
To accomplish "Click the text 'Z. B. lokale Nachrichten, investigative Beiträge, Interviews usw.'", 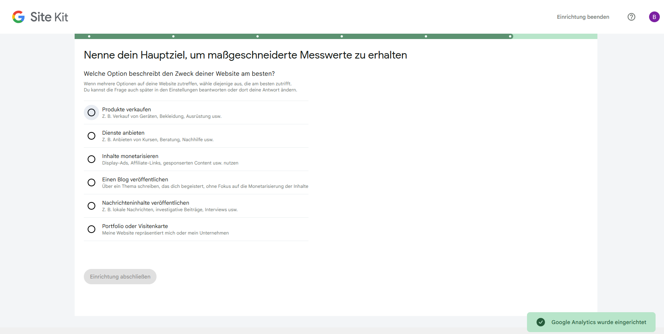I will coord(170,210).
